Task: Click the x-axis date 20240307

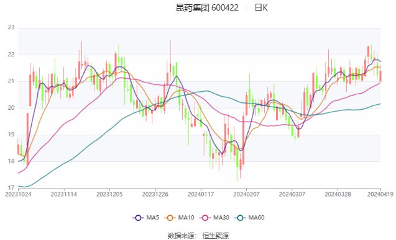Action: coord(292,195)
